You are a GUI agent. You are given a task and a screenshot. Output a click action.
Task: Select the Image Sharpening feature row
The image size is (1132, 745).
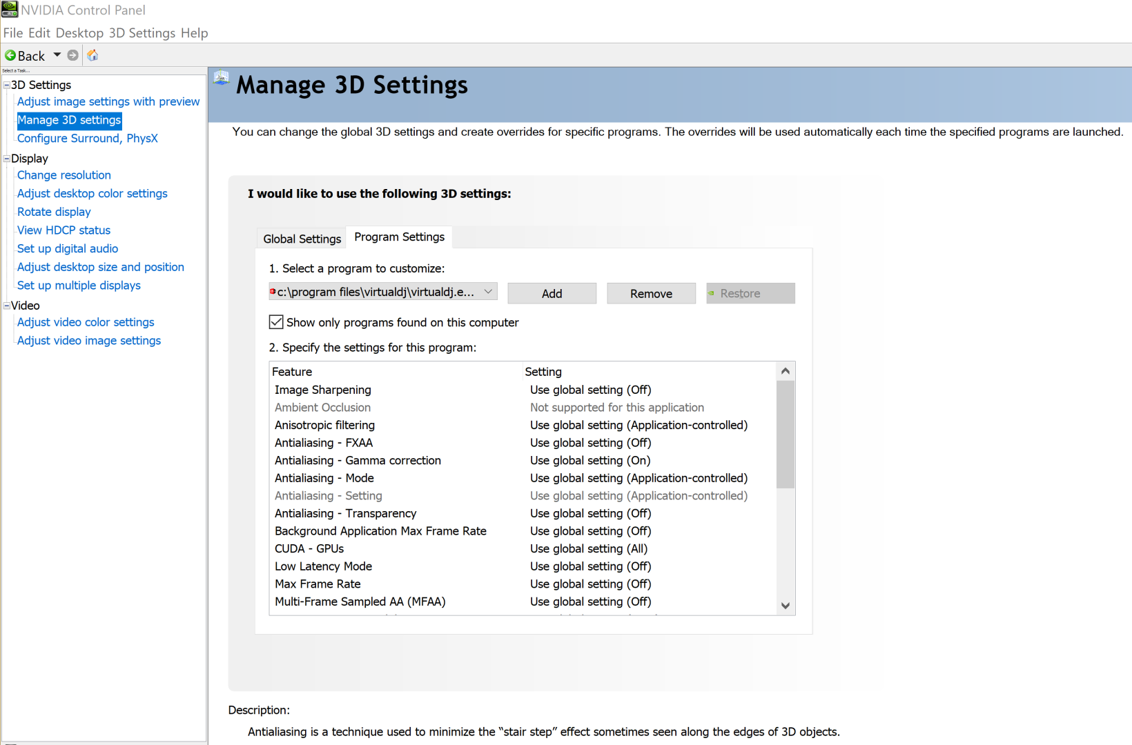[x=523, y=390]
